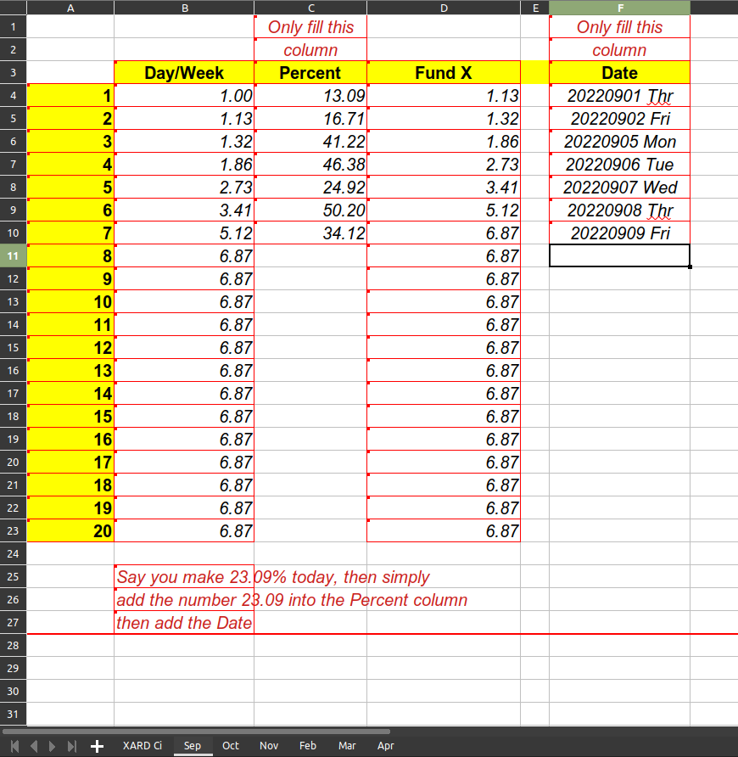The width and height of the screenshot is (738, 757).
Task: Select column A header
Action: 70,8
